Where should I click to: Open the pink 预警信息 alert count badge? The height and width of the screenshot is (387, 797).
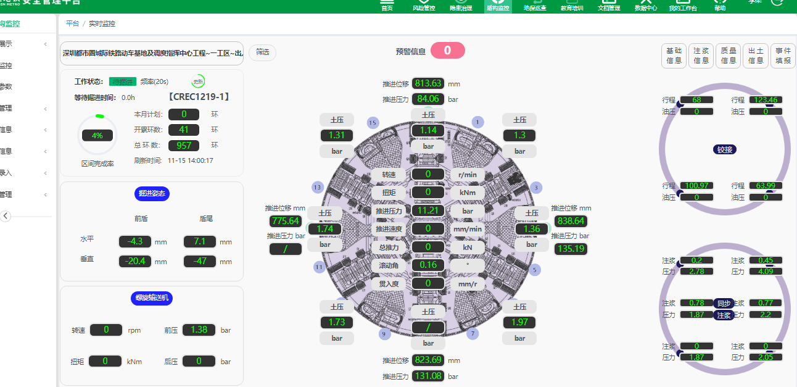click(447, 51)
